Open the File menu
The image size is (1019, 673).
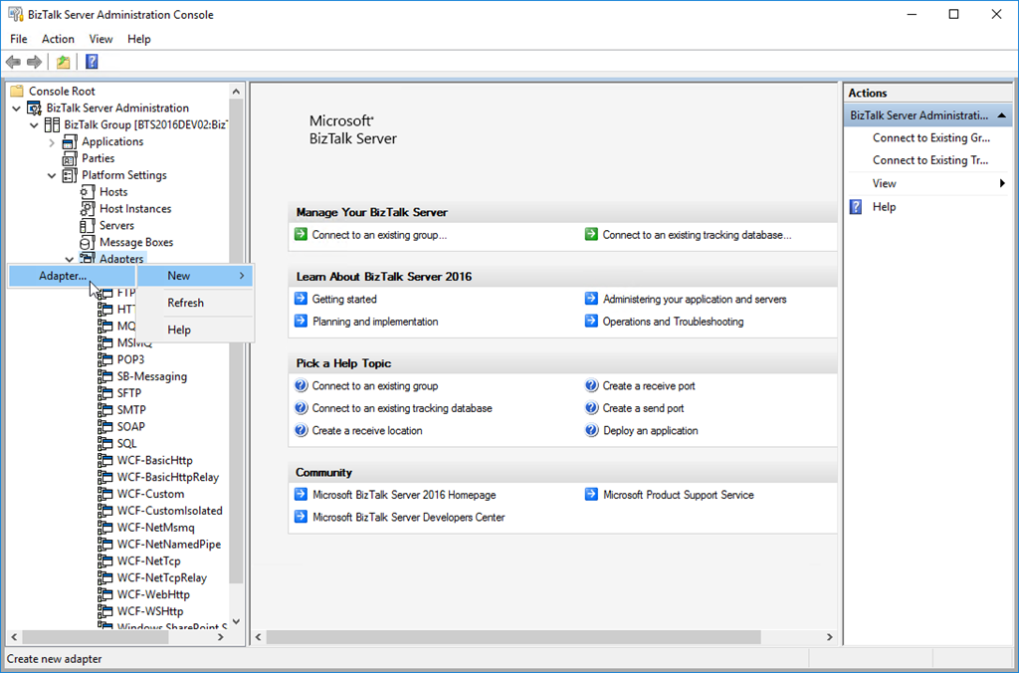19,39
